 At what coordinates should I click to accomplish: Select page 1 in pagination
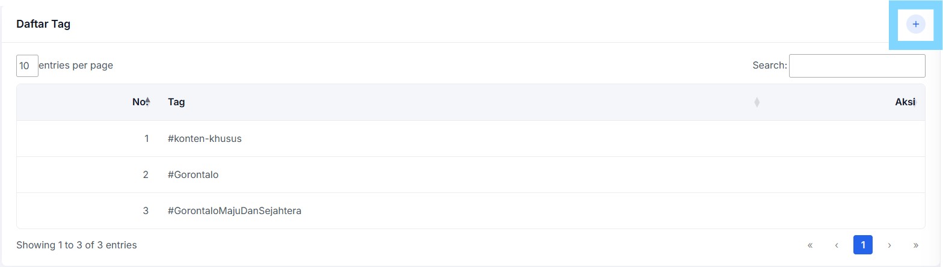863,245
